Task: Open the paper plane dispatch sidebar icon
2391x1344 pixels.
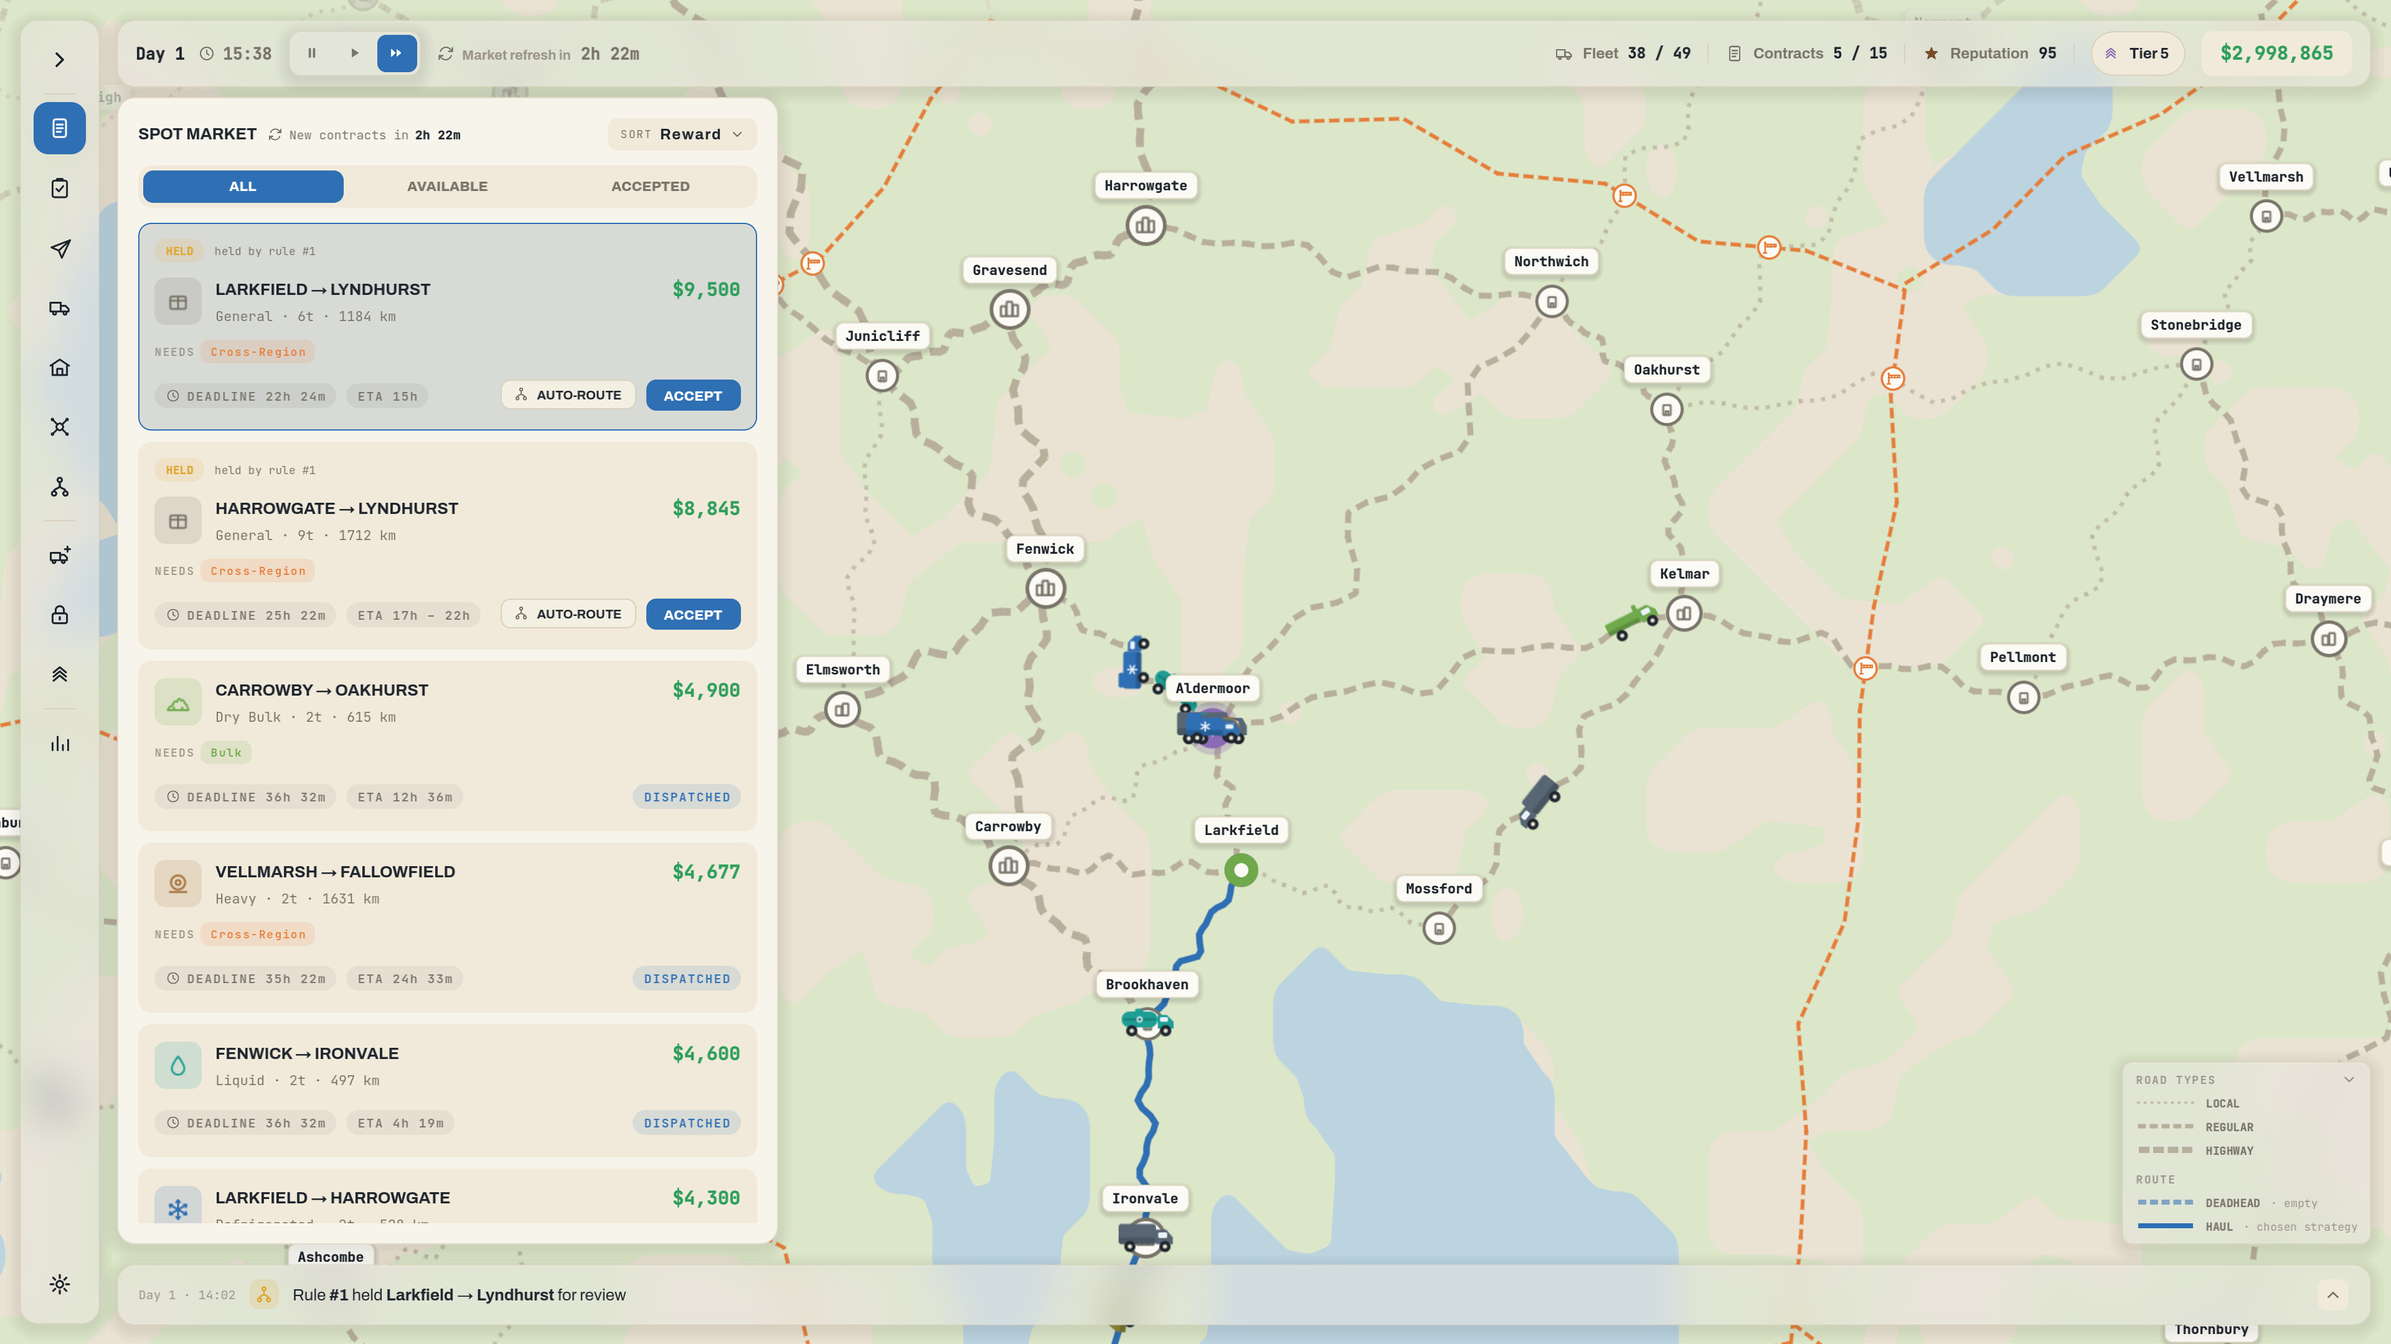Action: (59, 249)
